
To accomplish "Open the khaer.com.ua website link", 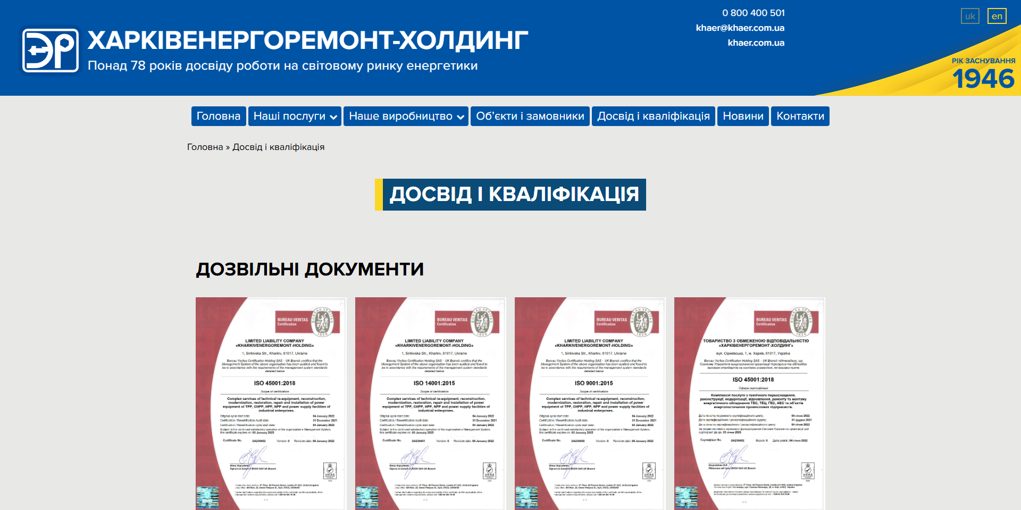I will (756, 43).
